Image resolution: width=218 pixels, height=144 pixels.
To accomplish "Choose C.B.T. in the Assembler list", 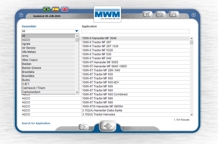I will click(x=48, y=84).
